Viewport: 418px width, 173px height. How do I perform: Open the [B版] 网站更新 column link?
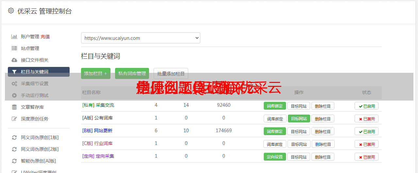(97, 131)
